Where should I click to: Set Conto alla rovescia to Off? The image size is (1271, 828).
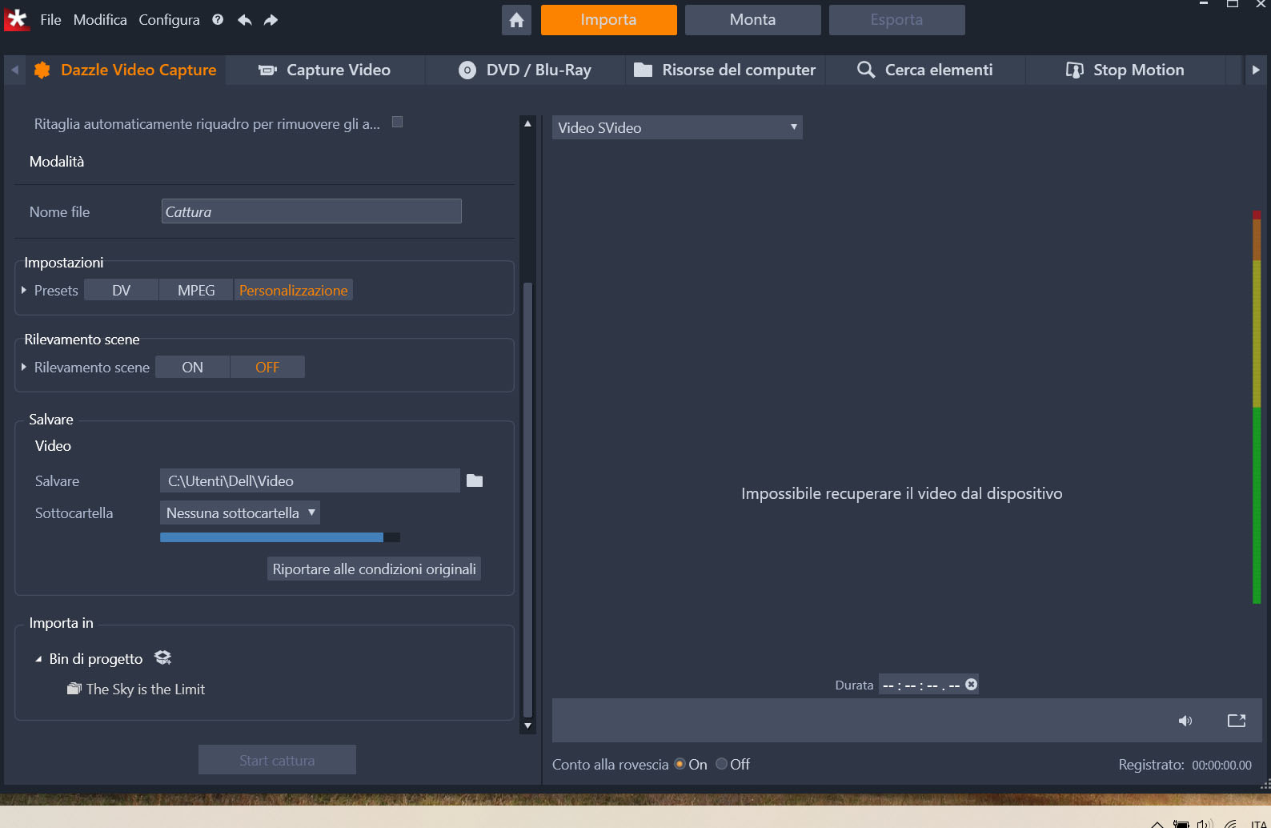point(721,764)
